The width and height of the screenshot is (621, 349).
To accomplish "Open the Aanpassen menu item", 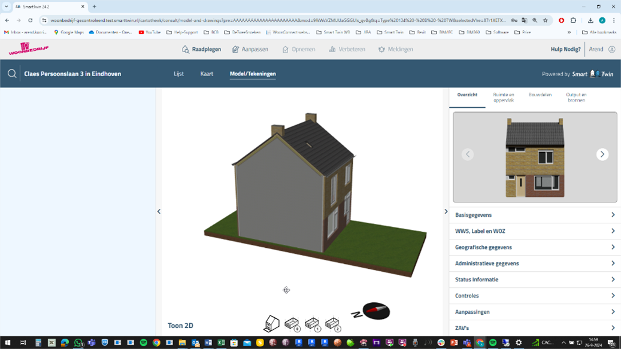I will point(250,49).
